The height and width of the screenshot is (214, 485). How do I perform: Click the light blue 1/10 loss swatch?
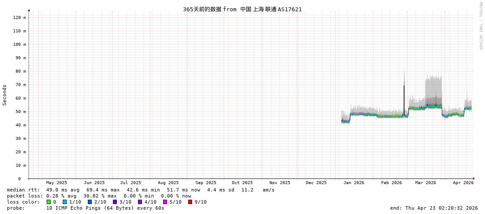tap(64, 202)
